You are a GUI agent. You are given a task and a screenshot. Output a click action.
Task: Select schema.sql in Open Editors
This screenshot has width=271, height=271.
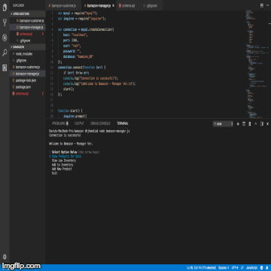tap(28, 34)
